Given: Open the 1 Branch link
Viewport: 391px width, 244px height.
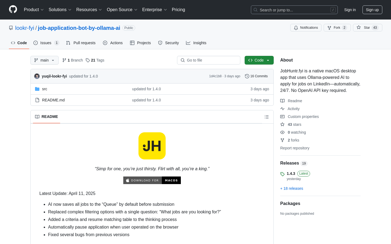Looking at the screenshot, I should 72,60.
